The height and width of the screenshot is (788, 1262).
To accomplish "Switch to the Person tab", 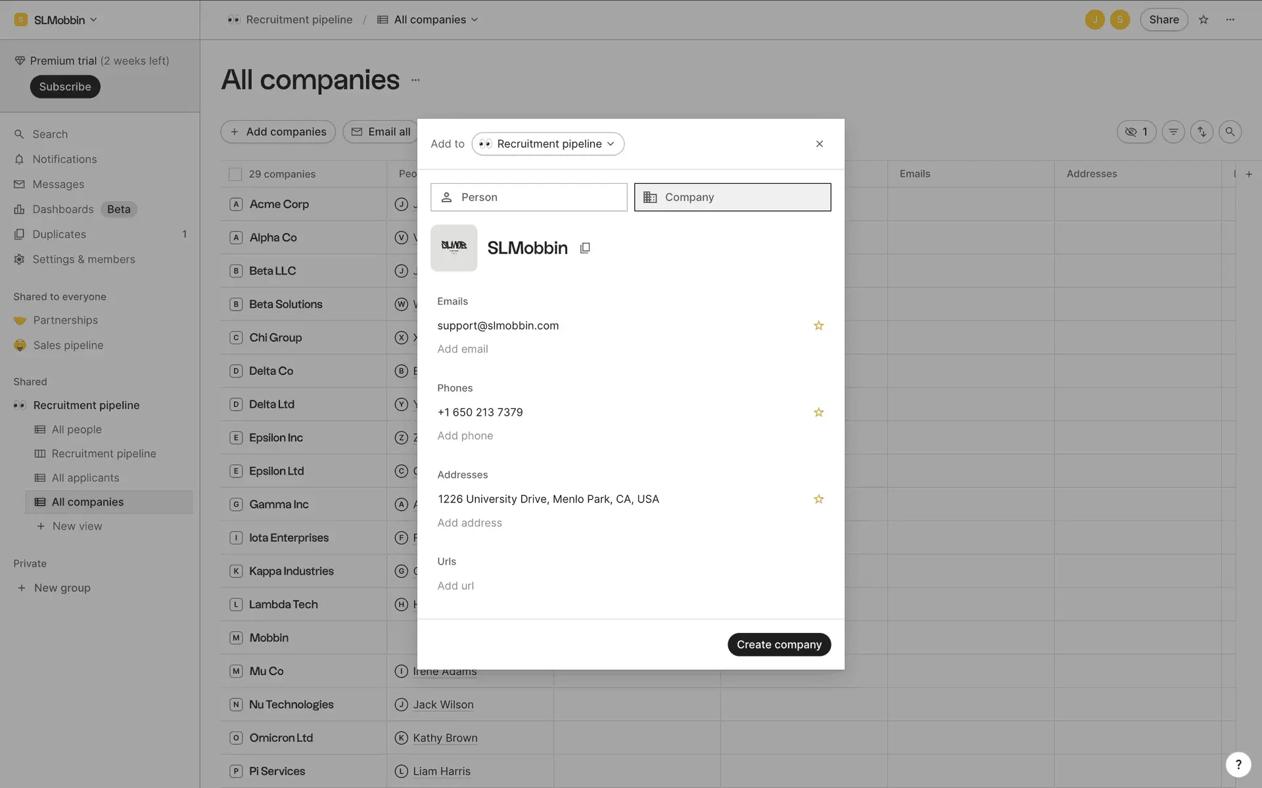I will 528,197.
